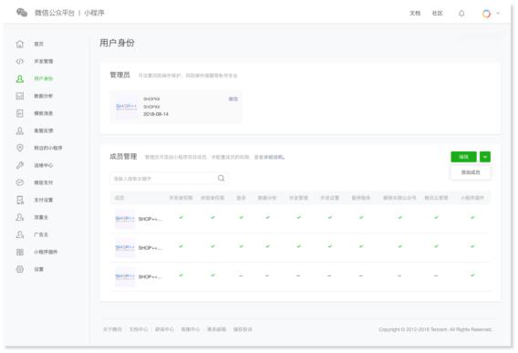
Task: Click 修改 link in the 管理员 card
Action: point(233,99)
